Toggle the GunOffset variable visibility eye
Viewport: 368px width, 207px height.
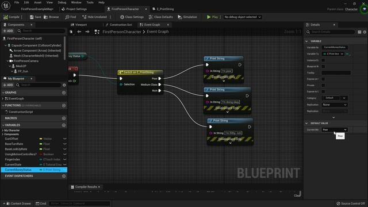click(64, 139)
